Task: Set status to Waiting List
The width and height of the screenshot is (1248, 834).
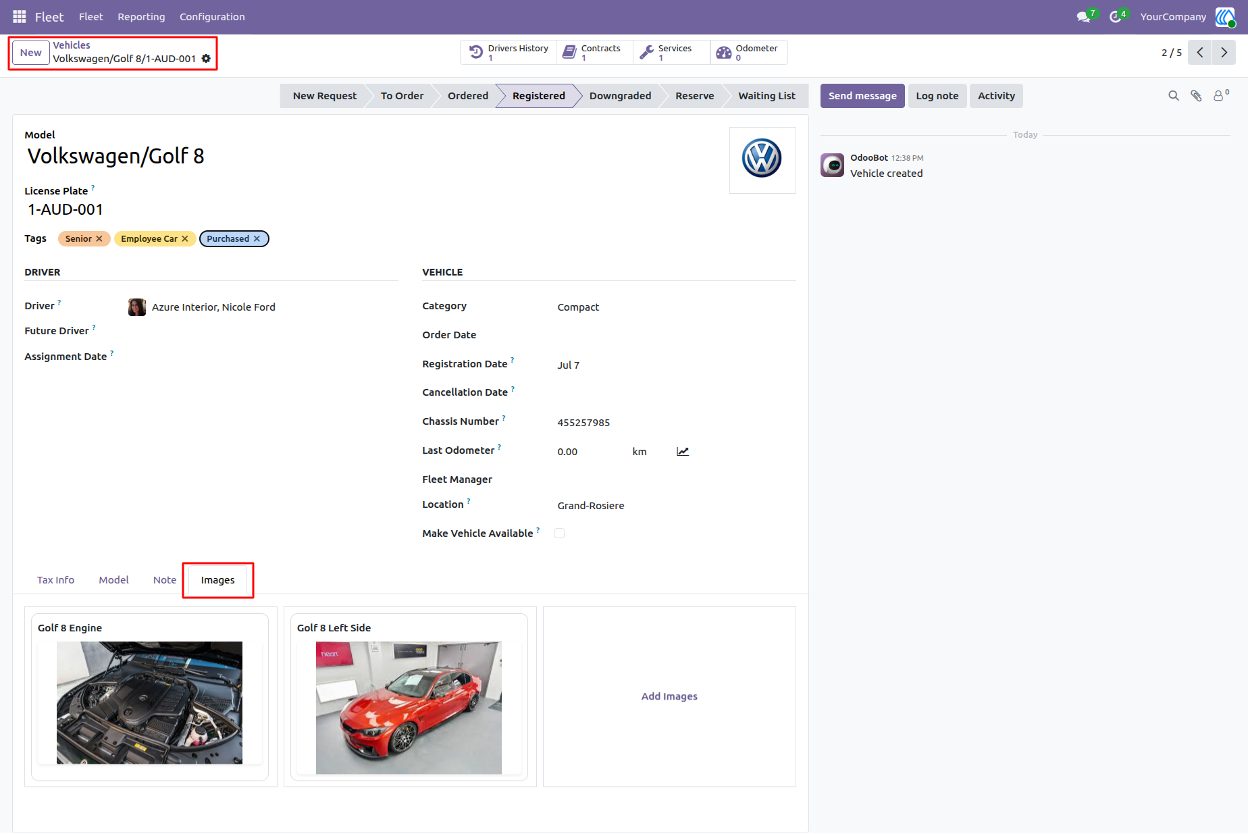Action: coord(766,96)
